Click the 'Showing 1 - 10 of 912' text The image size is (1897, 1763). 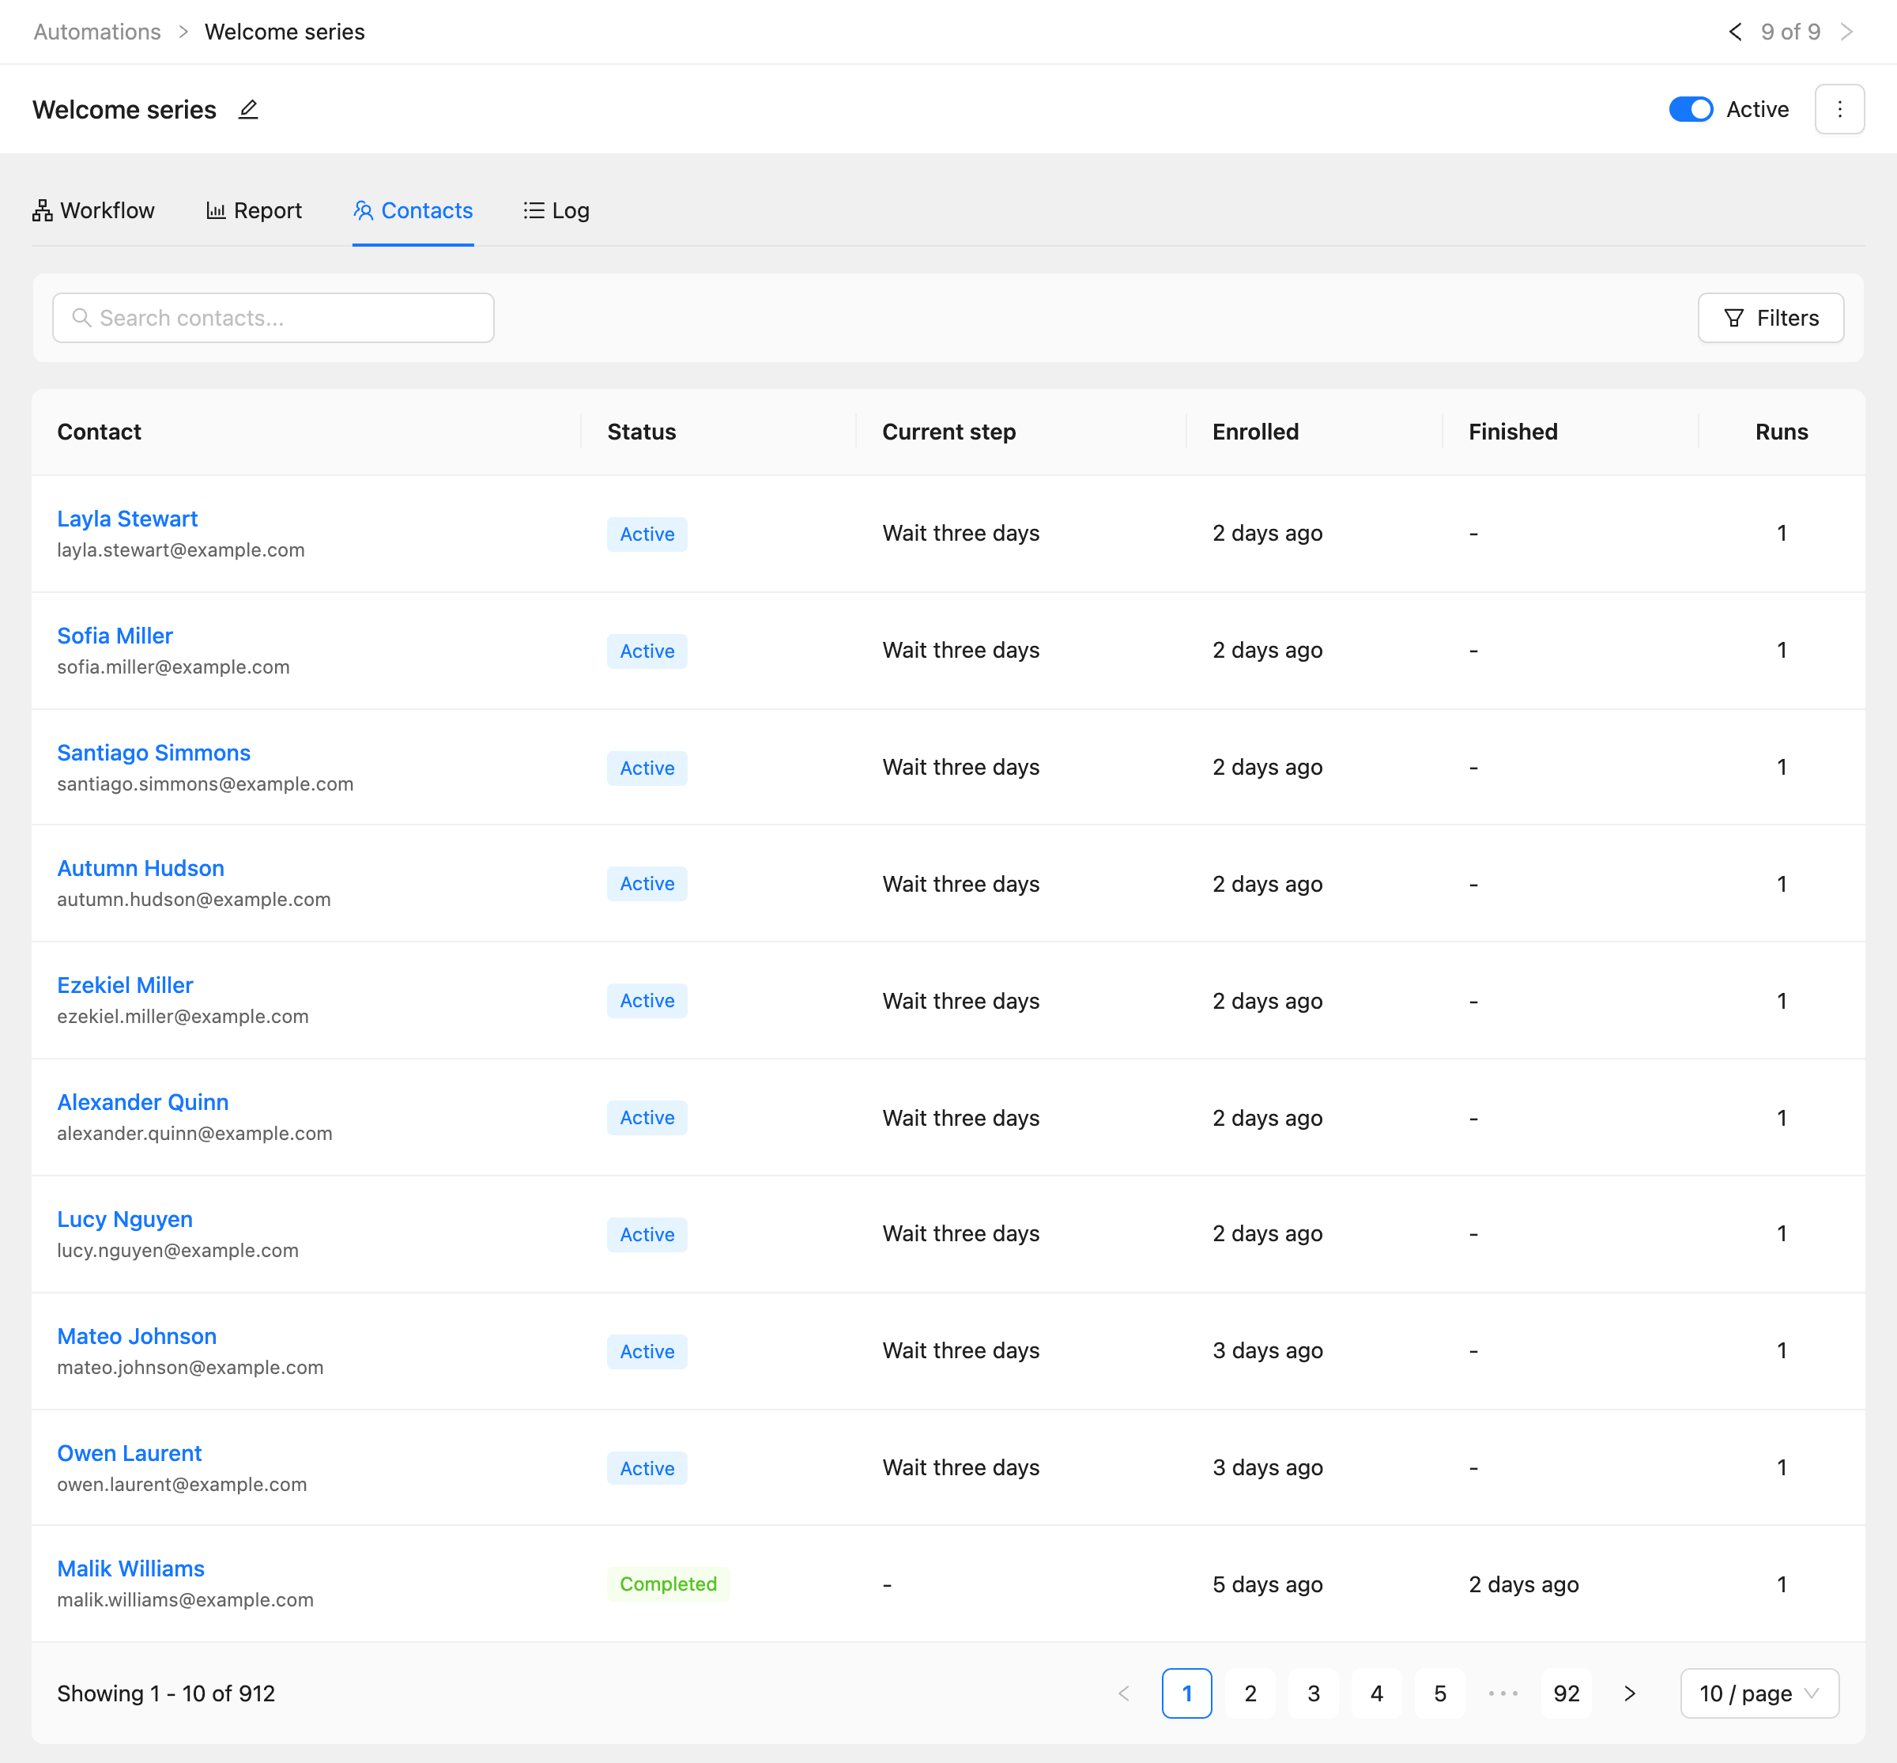point(166,1693)
